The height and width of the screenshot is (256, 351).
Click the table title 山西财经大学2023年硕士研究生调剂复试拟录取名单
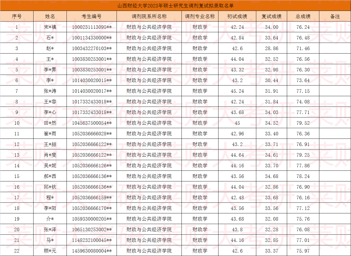click(x=175, y=6)
